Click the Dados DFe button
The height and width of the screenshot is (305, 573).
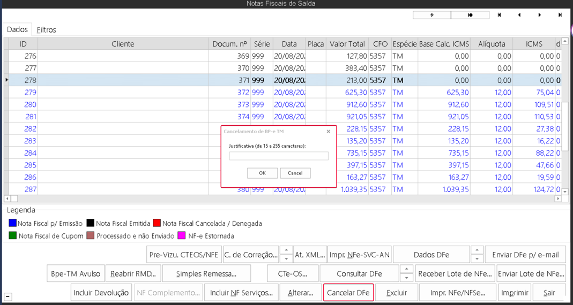coord(431,255)
